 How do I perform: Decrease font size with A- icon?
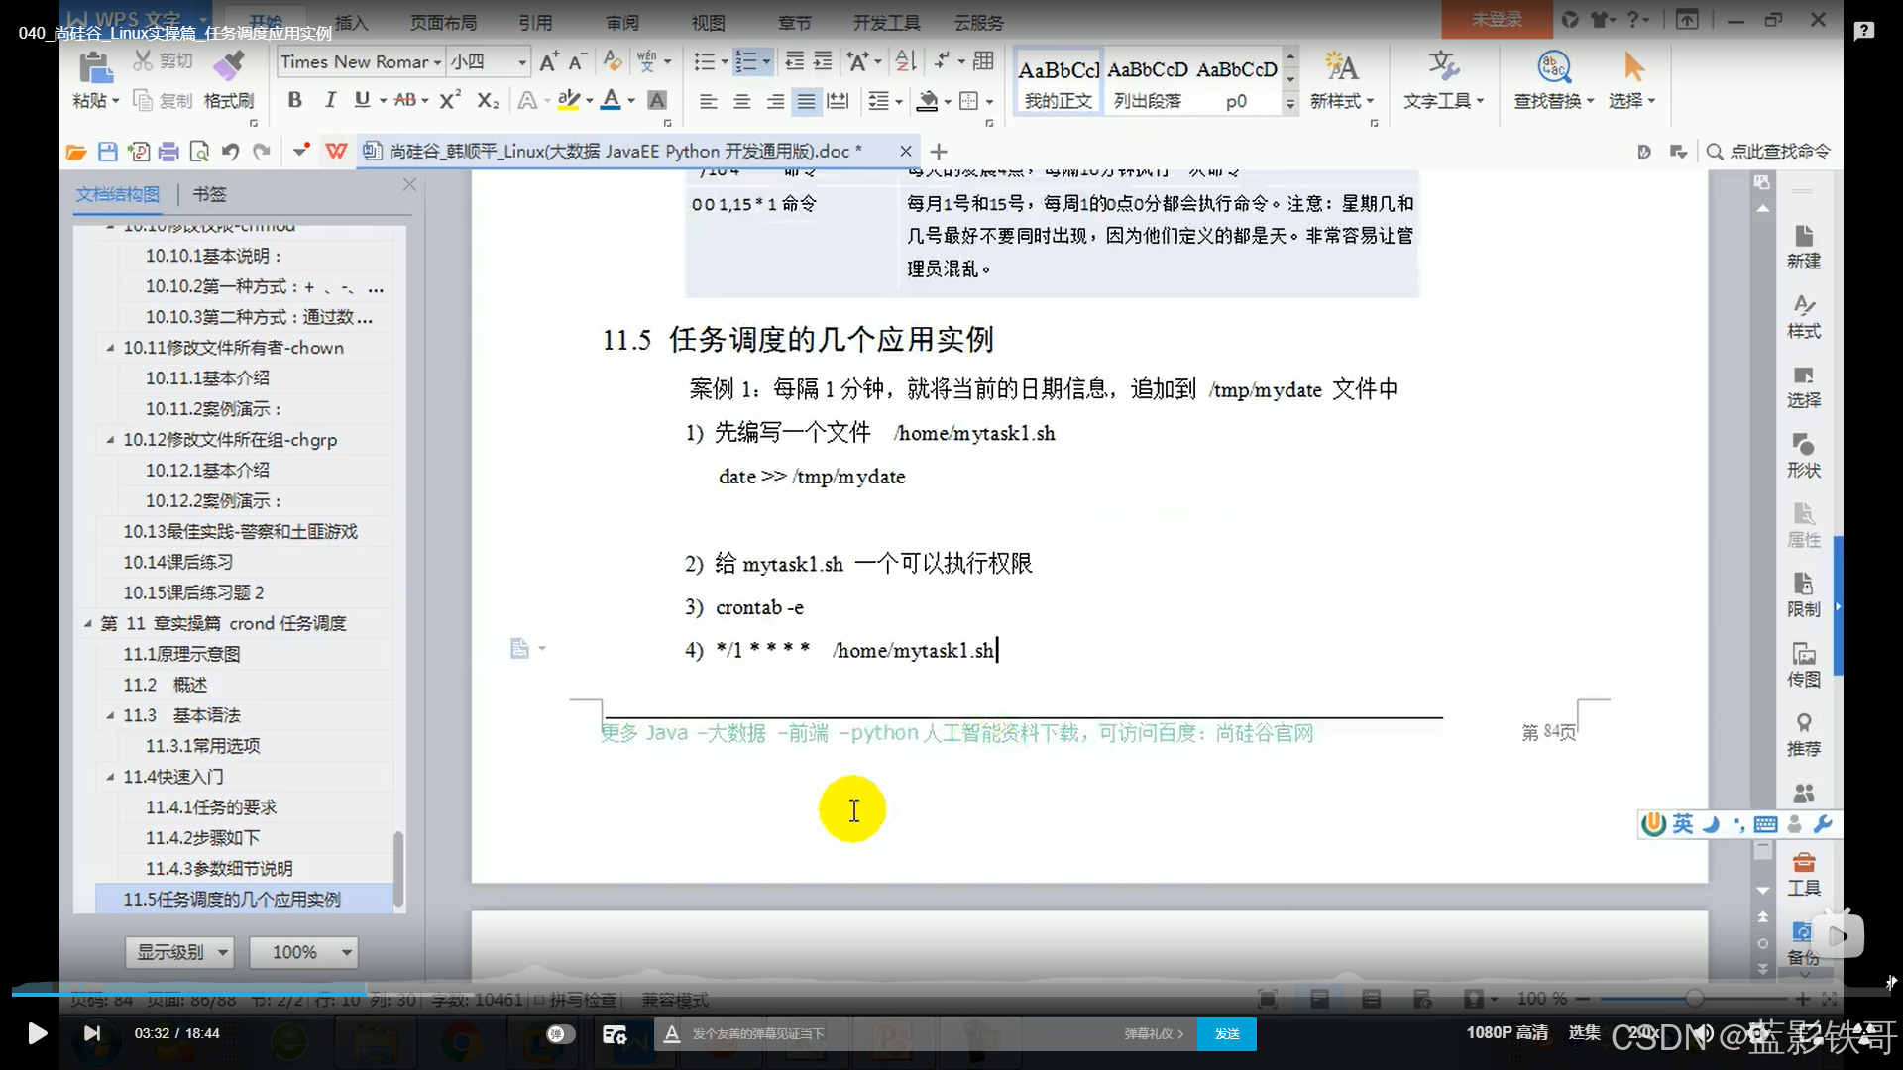[x=578, y=61]
